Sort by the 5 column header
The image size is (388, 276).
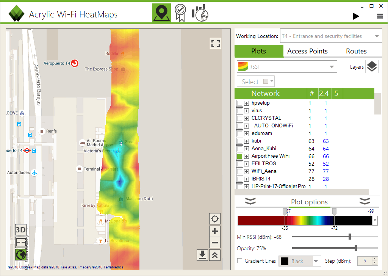[x=336, y=93]
